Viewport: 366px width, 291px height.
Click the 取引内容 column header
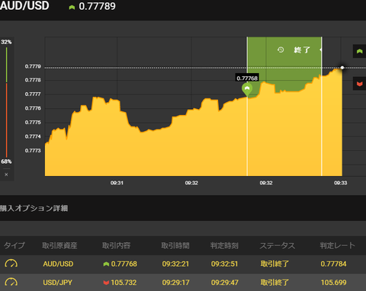(x=116, y=245)
